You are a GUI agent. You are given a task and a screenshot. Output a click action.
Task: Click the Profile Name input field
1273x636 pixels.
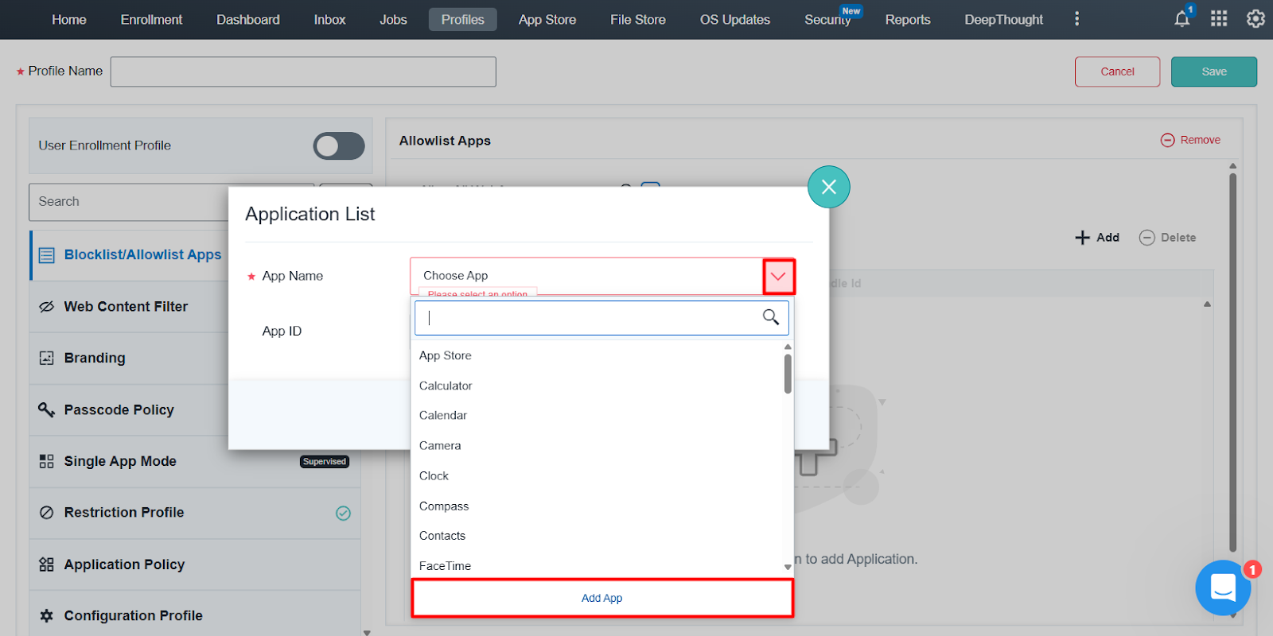point(303,72)
